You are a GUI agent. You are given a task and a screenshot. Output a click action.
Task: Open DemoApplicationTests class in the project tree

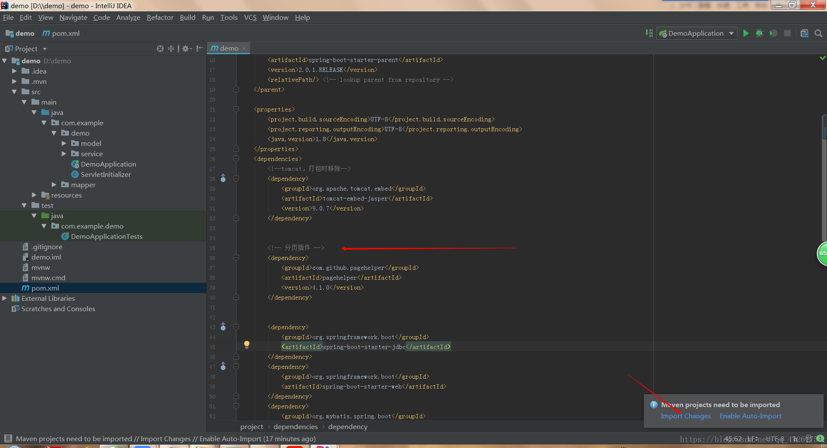coord(102,236)
